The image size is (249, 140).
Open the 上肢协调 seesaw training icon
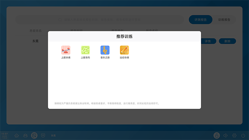66,50
